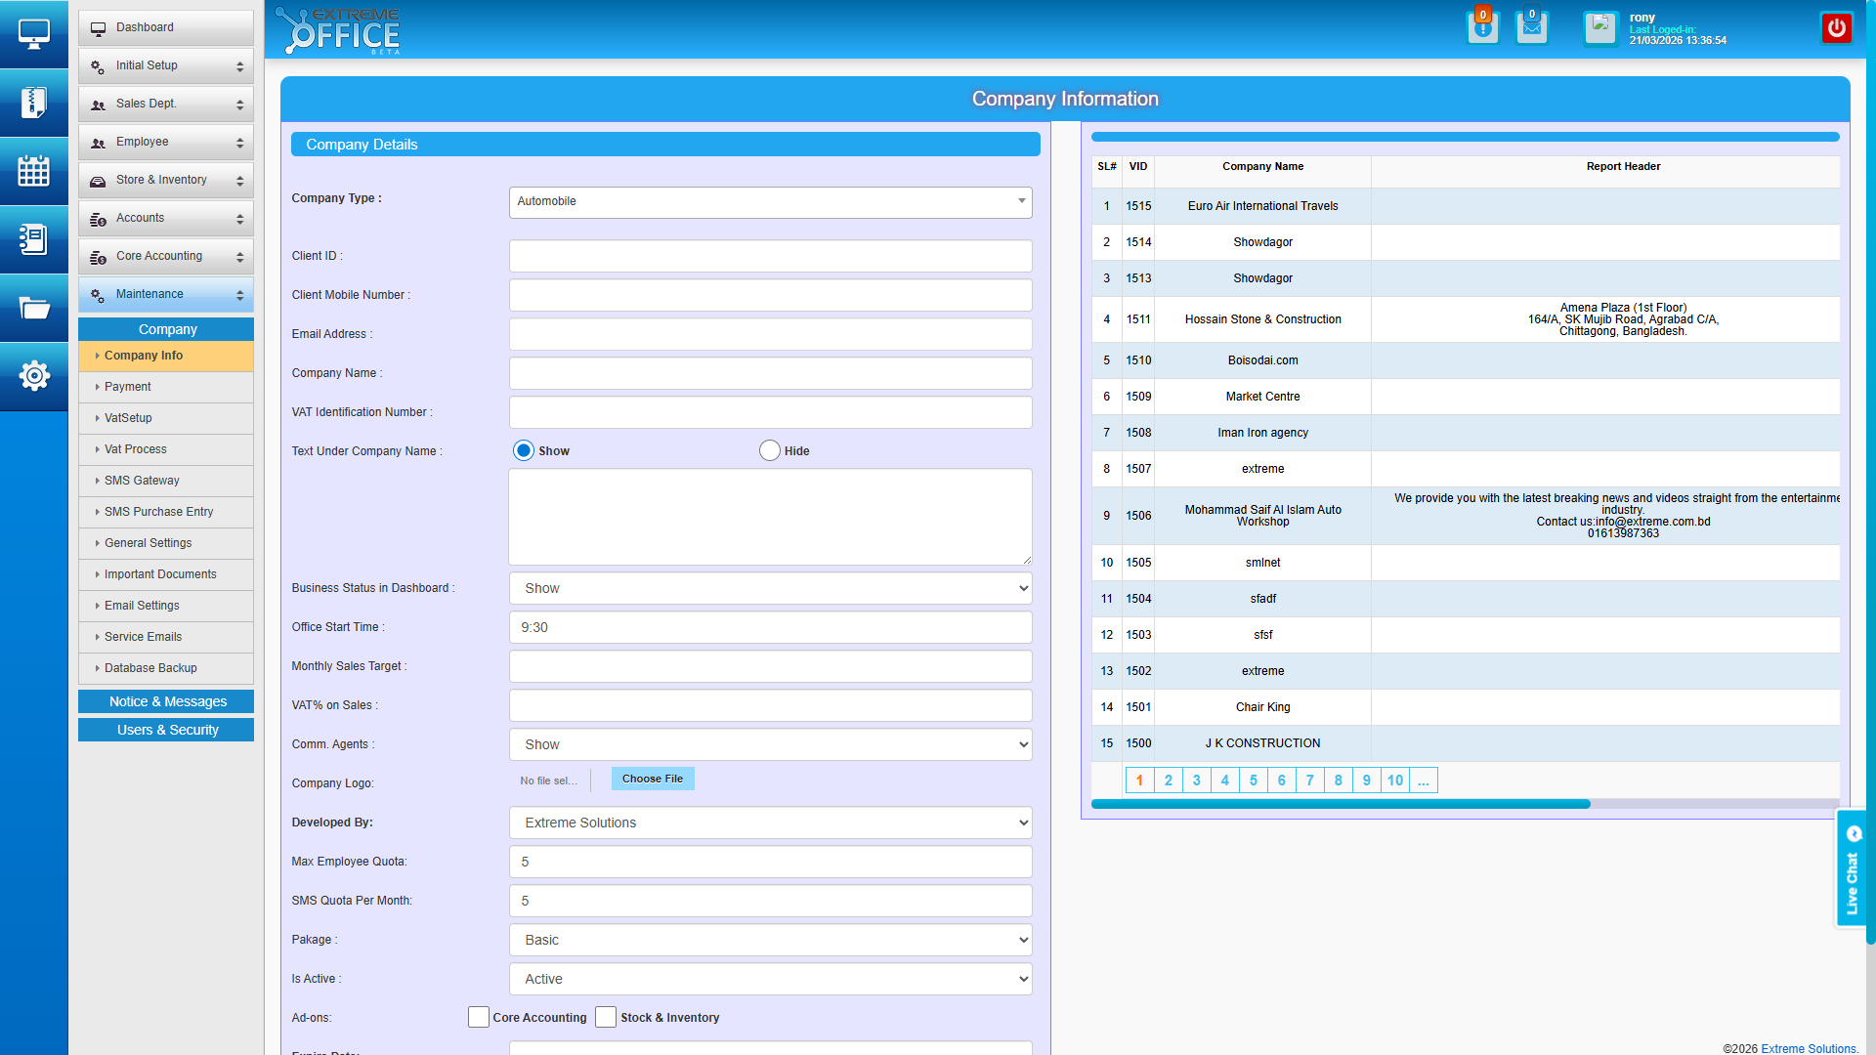Viewport: 1876px width, 1055px height.
Task: Click the folder icon in left sidebar
Action: tap(33, 308)
